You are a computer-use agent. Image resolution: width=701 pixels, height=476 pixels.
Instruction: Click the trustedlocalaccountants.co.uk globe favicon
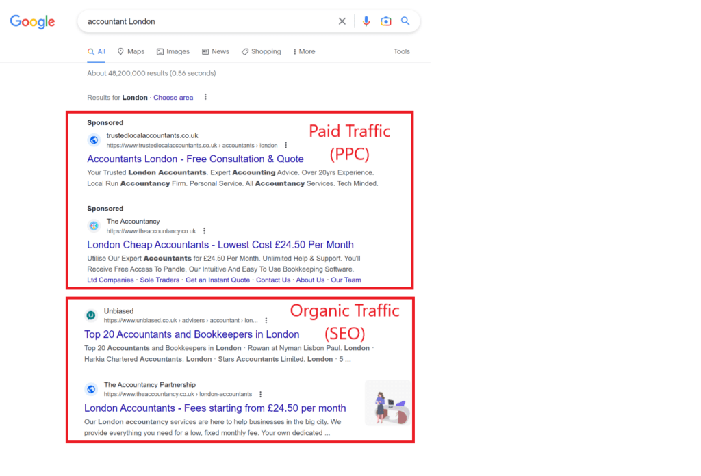[x=94, y=140]
